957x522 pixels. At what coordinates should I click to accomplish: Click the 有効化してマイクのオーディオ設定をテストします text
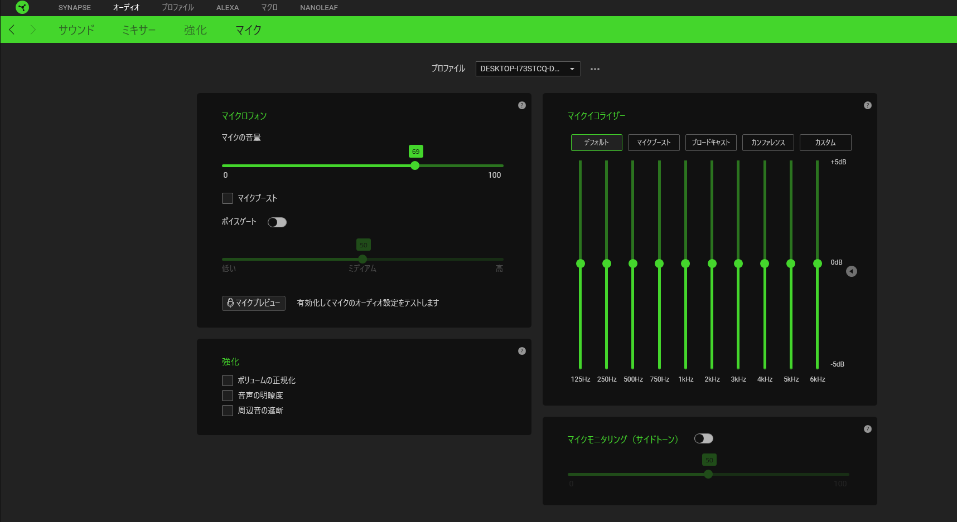(368, 303)
